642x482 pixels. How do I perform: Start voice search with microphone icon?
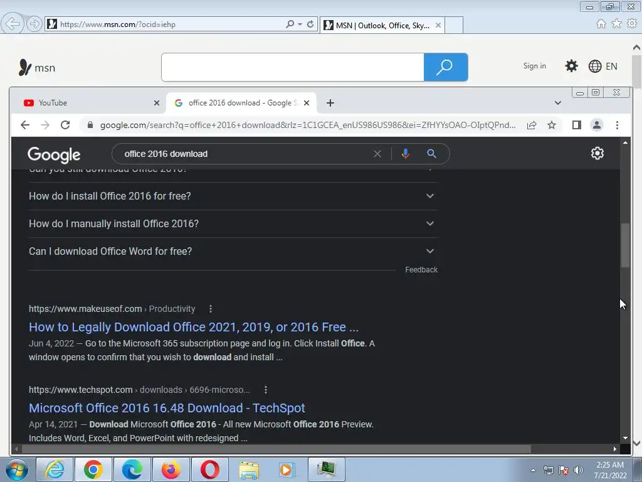pos(406,154)
